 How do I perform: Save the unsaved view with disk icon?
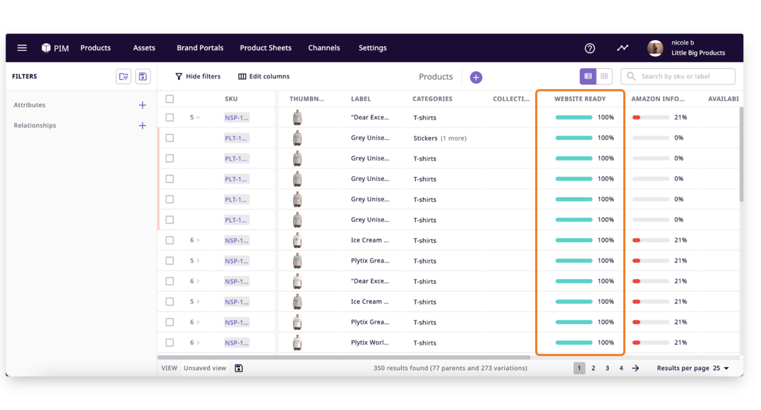tap(238, 368)
